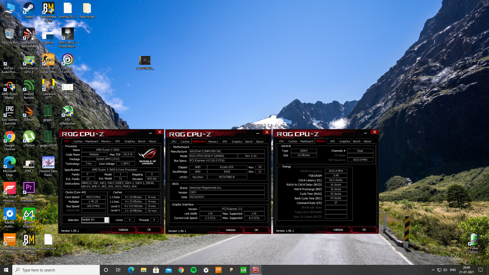Launch µTorrent desktop shortcut
The image size is (489, 275).
29,139
